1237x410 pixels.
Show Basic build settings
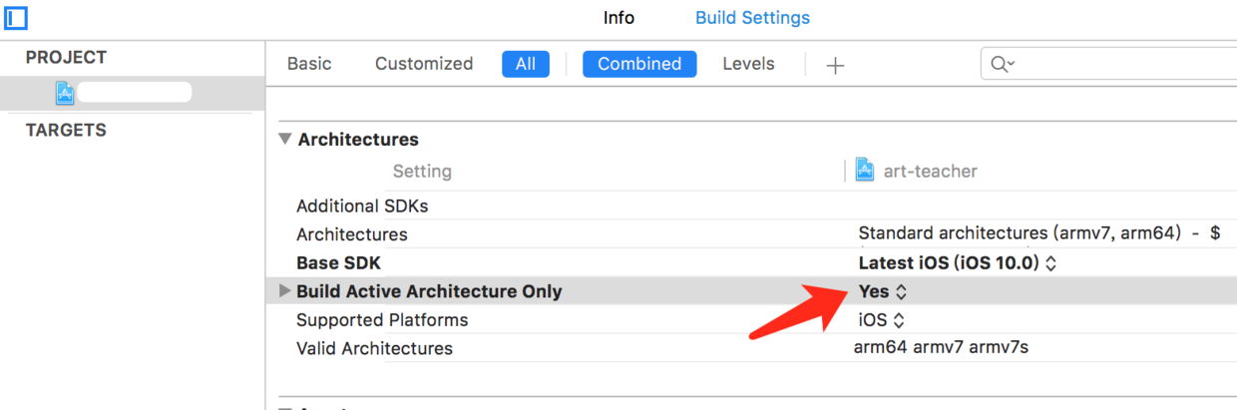click(x=309, y=64)
